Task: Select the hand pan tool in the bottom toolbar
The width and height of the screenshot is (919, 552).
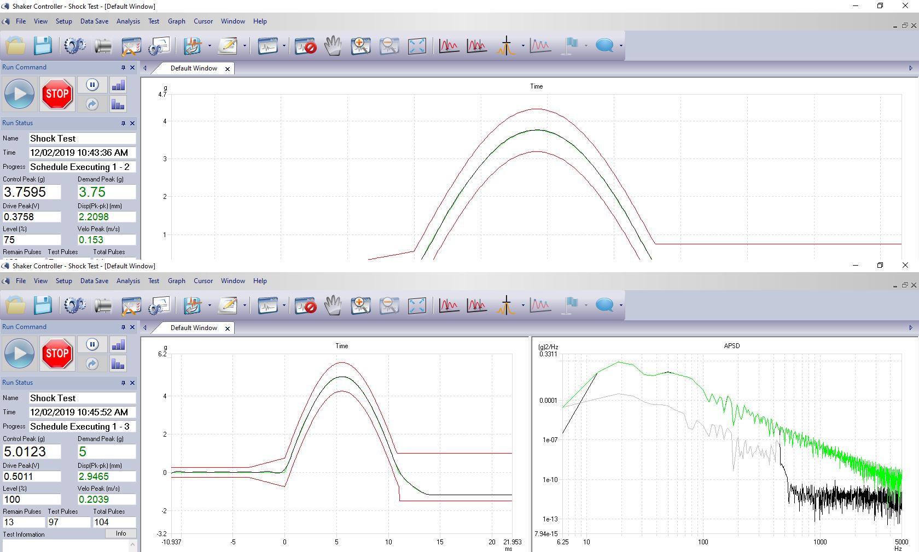Action: click(333, 306)
